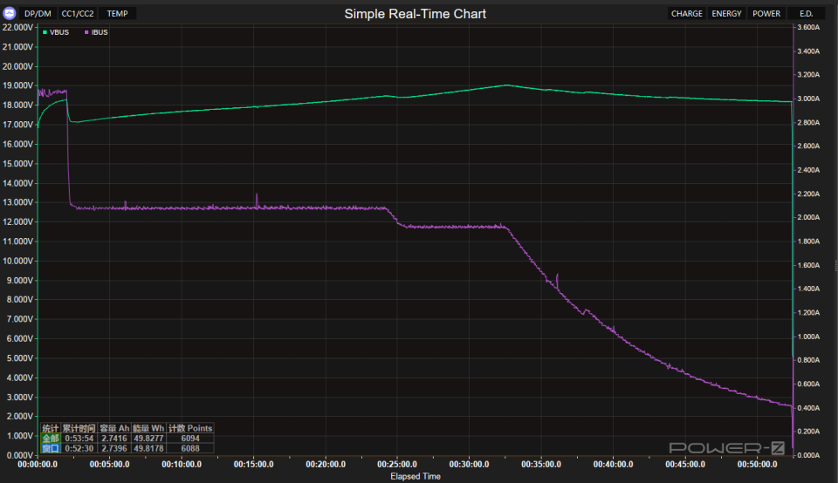Click the 2.7396 capacity Ah value

tap(114, 448)
